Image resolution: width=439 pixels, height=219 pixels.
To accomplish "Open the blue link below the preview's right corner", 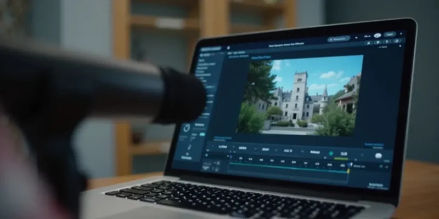I will (x=374, y=145).
